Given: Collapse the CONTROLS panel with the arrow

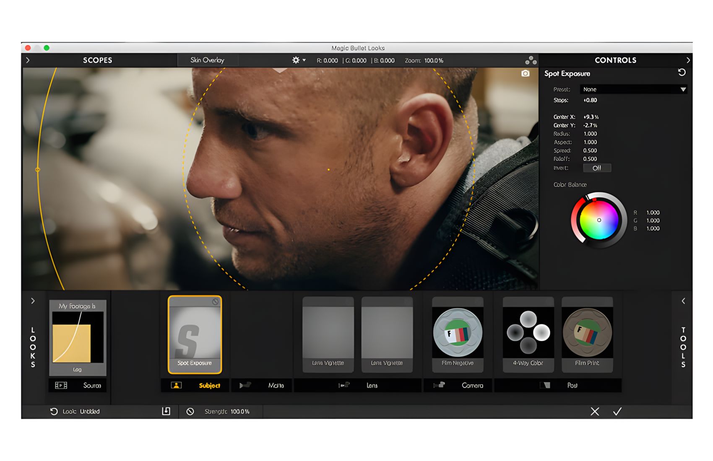Looking at the screenshot, I should [688, 60].
